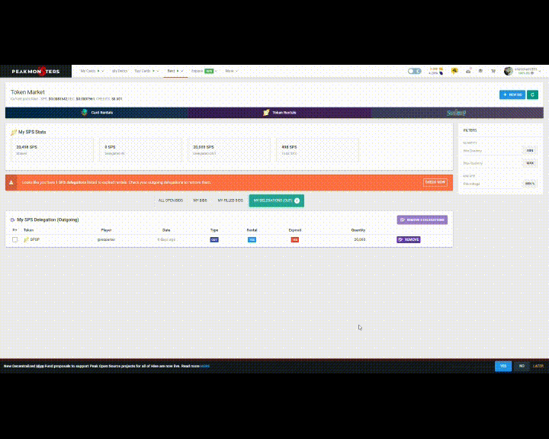Click the HERE link in the bottom banner

(x=205, y=366)
